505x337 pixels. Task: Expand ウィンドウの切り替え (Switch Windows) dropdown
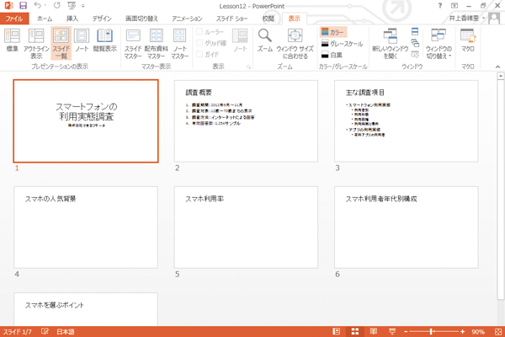(439, 42)
